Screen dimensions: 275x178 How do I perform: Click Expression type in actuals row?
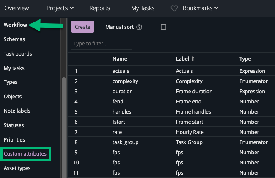pos(252,71)
